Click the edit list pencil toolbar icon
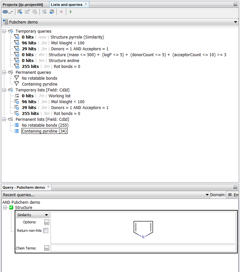The width and height of the screenshot is (240, 272). (x=27, y=12)
